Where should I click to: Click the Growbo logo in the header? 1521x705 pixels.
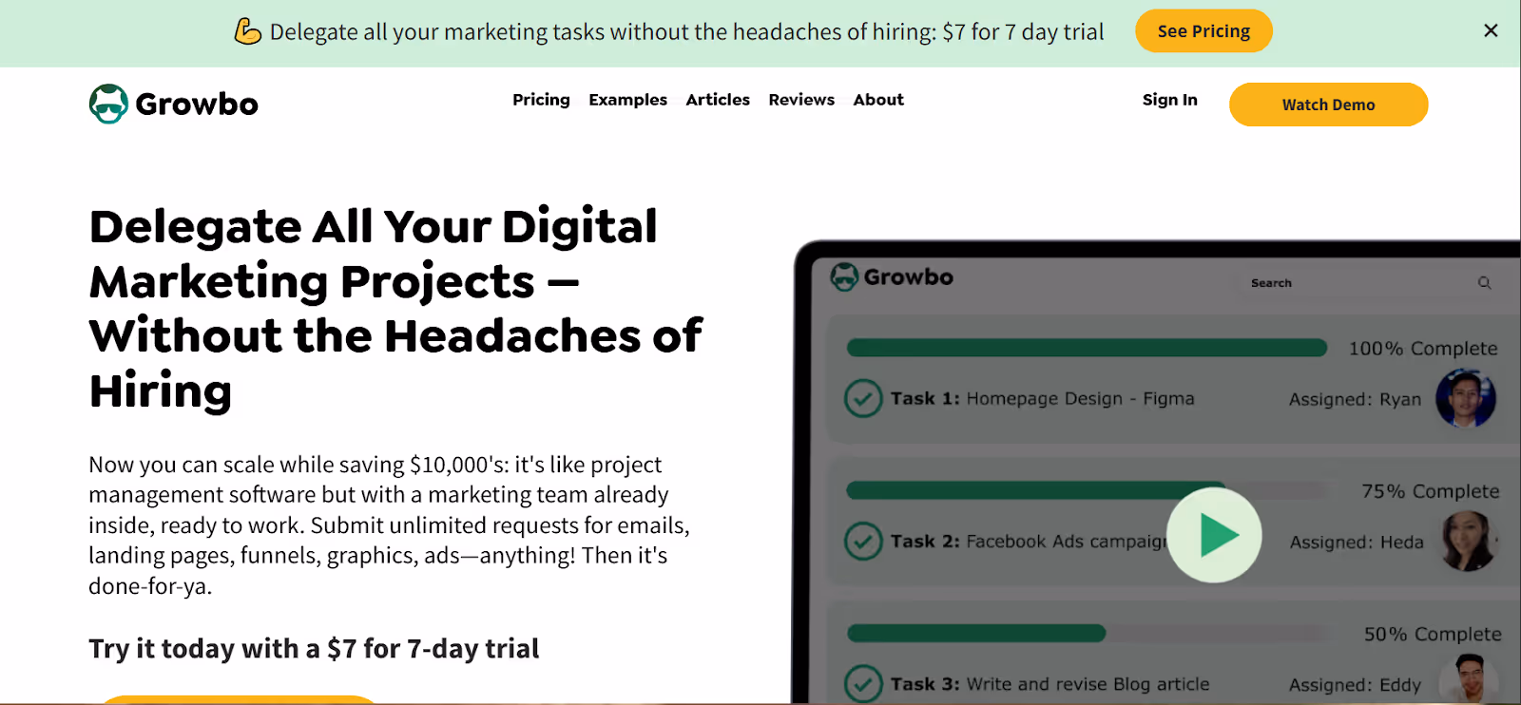[174, 104]
